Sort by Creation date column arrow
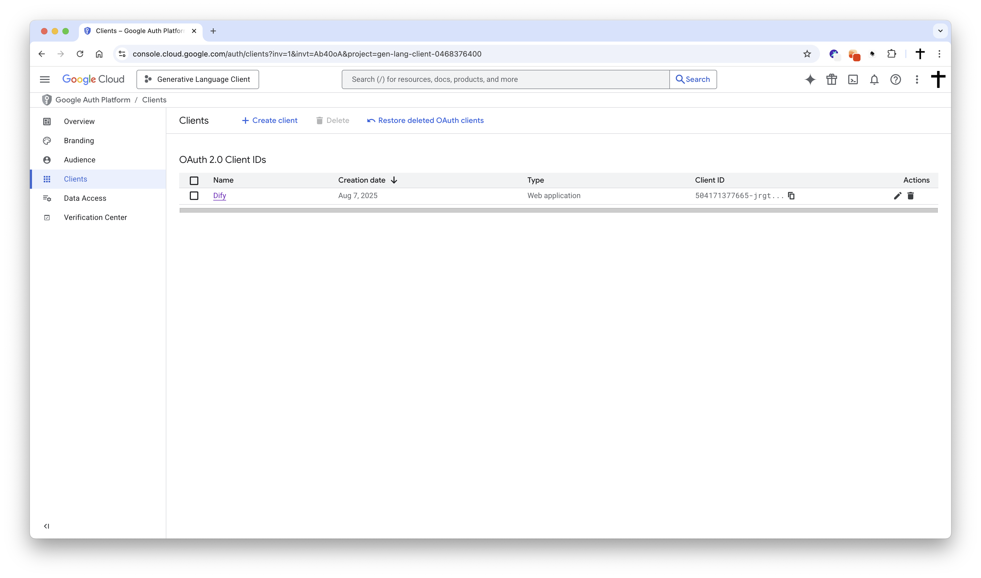This screenshot has width=981, height=578. (x=394, y=180)
